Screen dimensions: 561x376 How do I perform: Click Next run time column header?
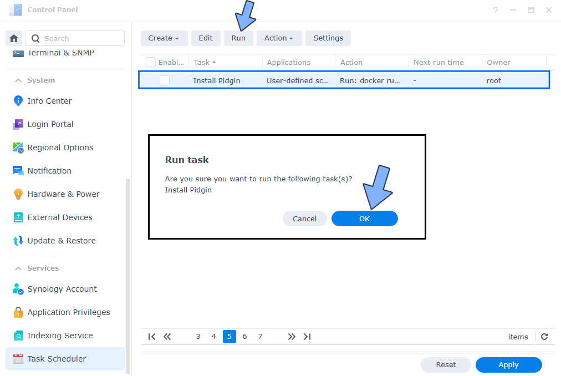click(446, 62)
